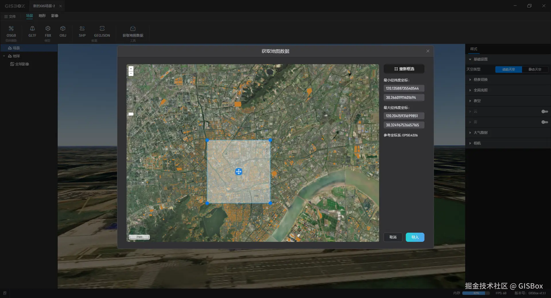Select the GLTF model import icon
The image size is (551, 298).
pos(32,29)
